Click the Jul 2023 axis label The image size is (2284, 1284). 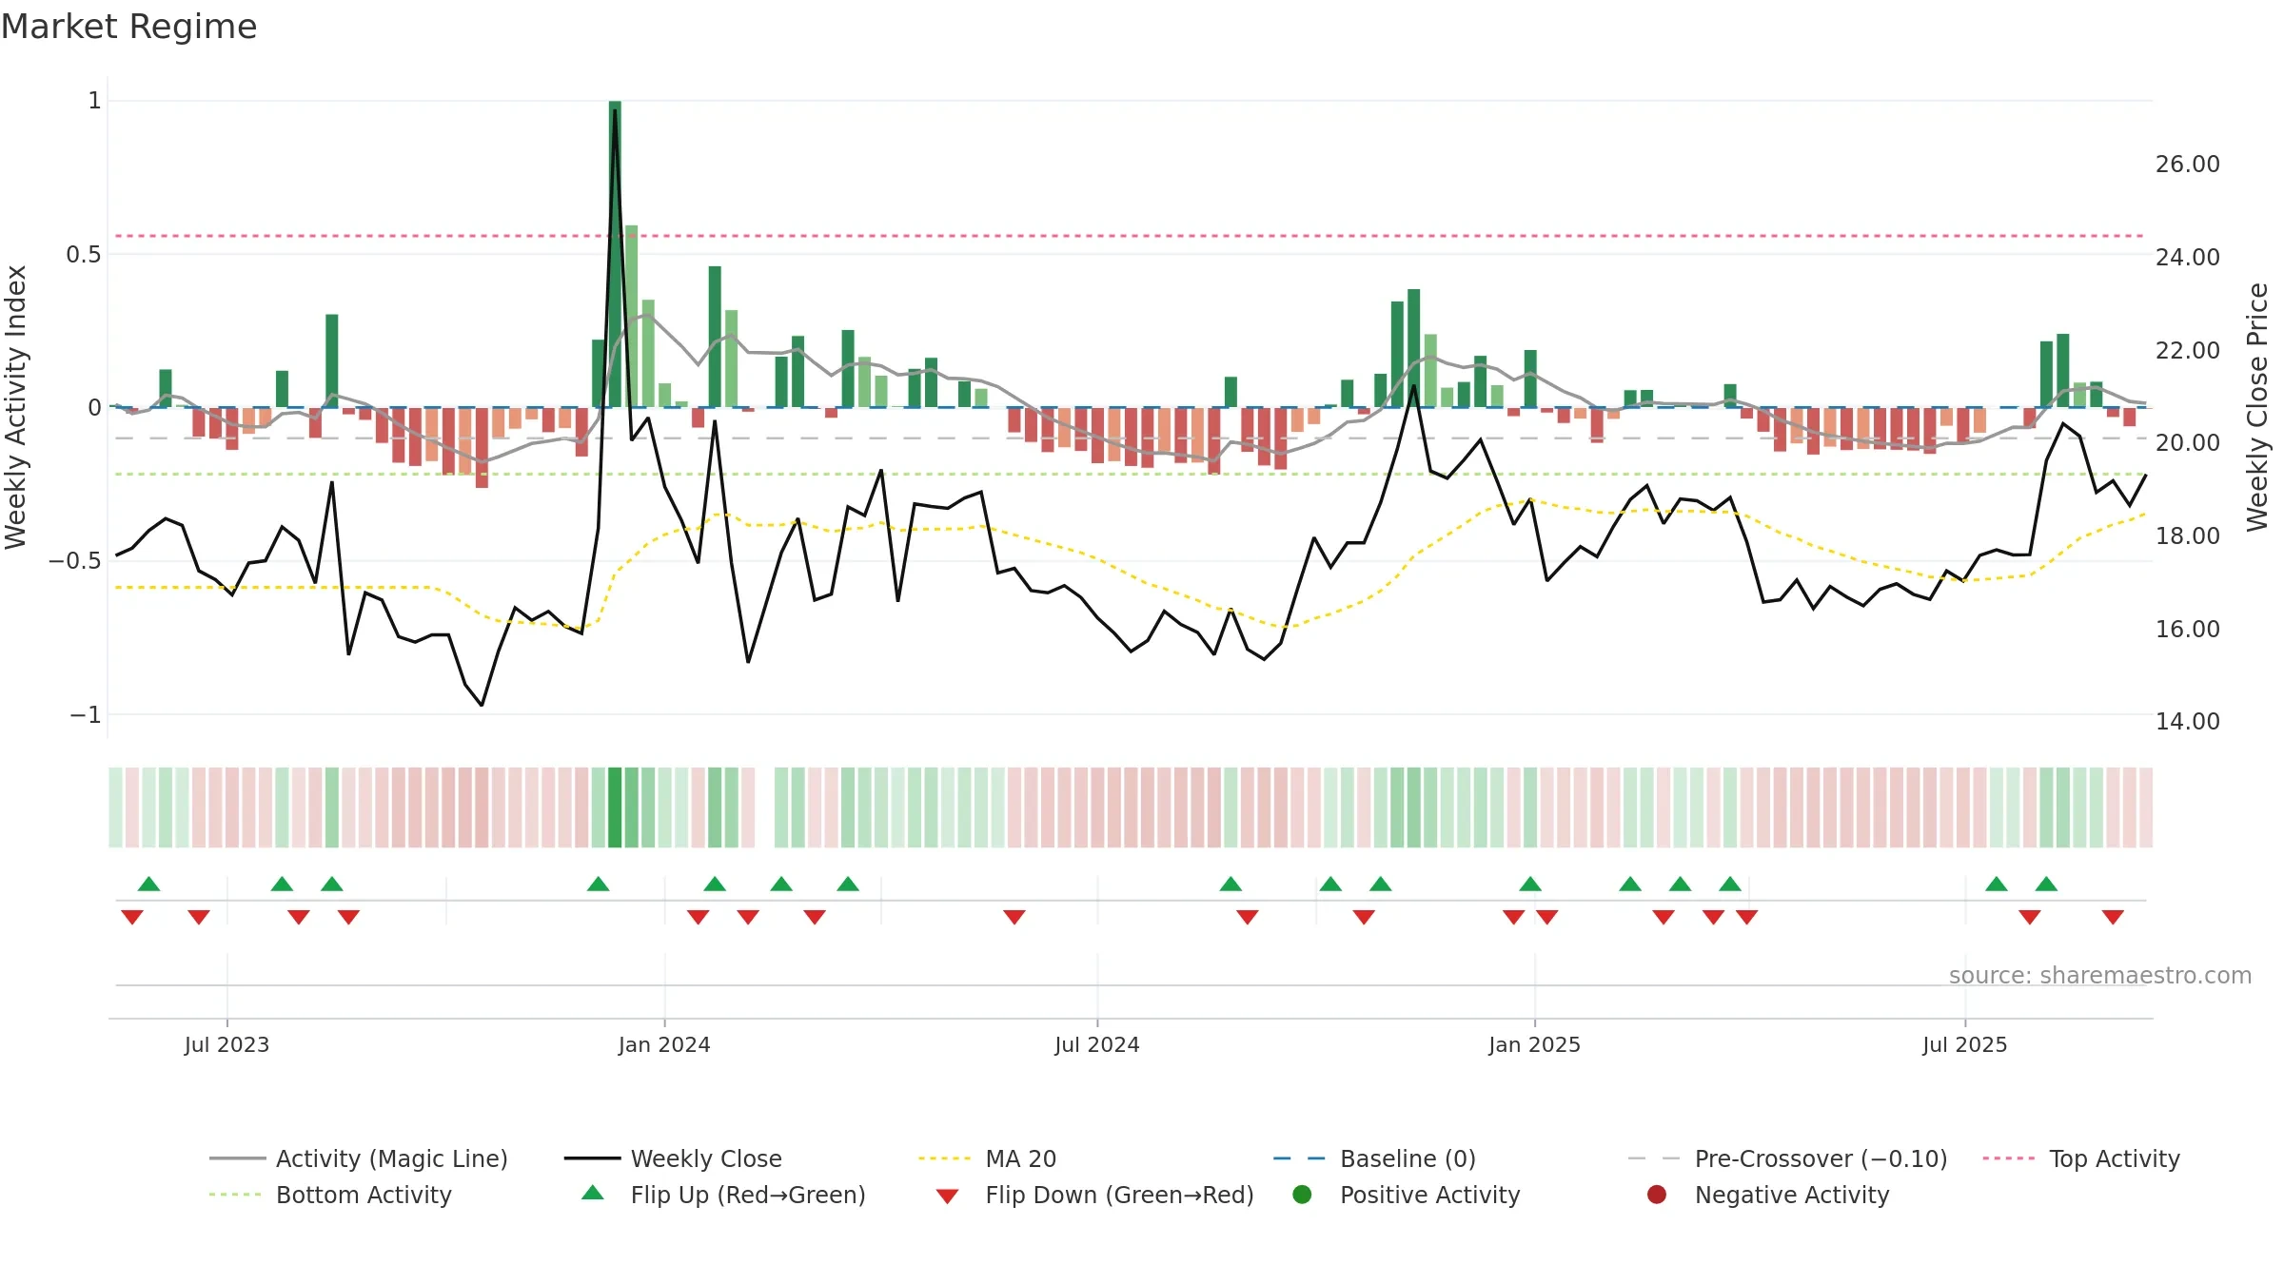(226, 1044)
